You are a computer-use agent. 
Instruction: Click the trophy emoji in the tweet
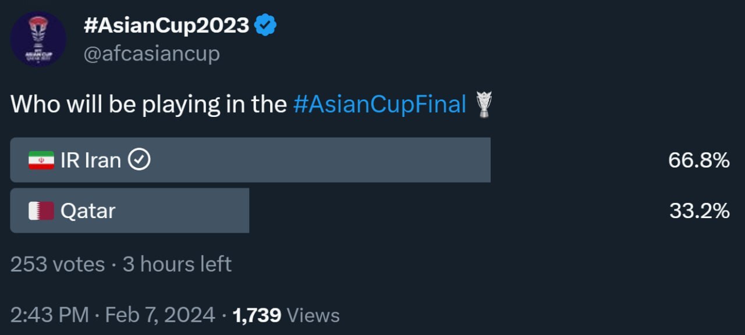(x=484, y=105)
